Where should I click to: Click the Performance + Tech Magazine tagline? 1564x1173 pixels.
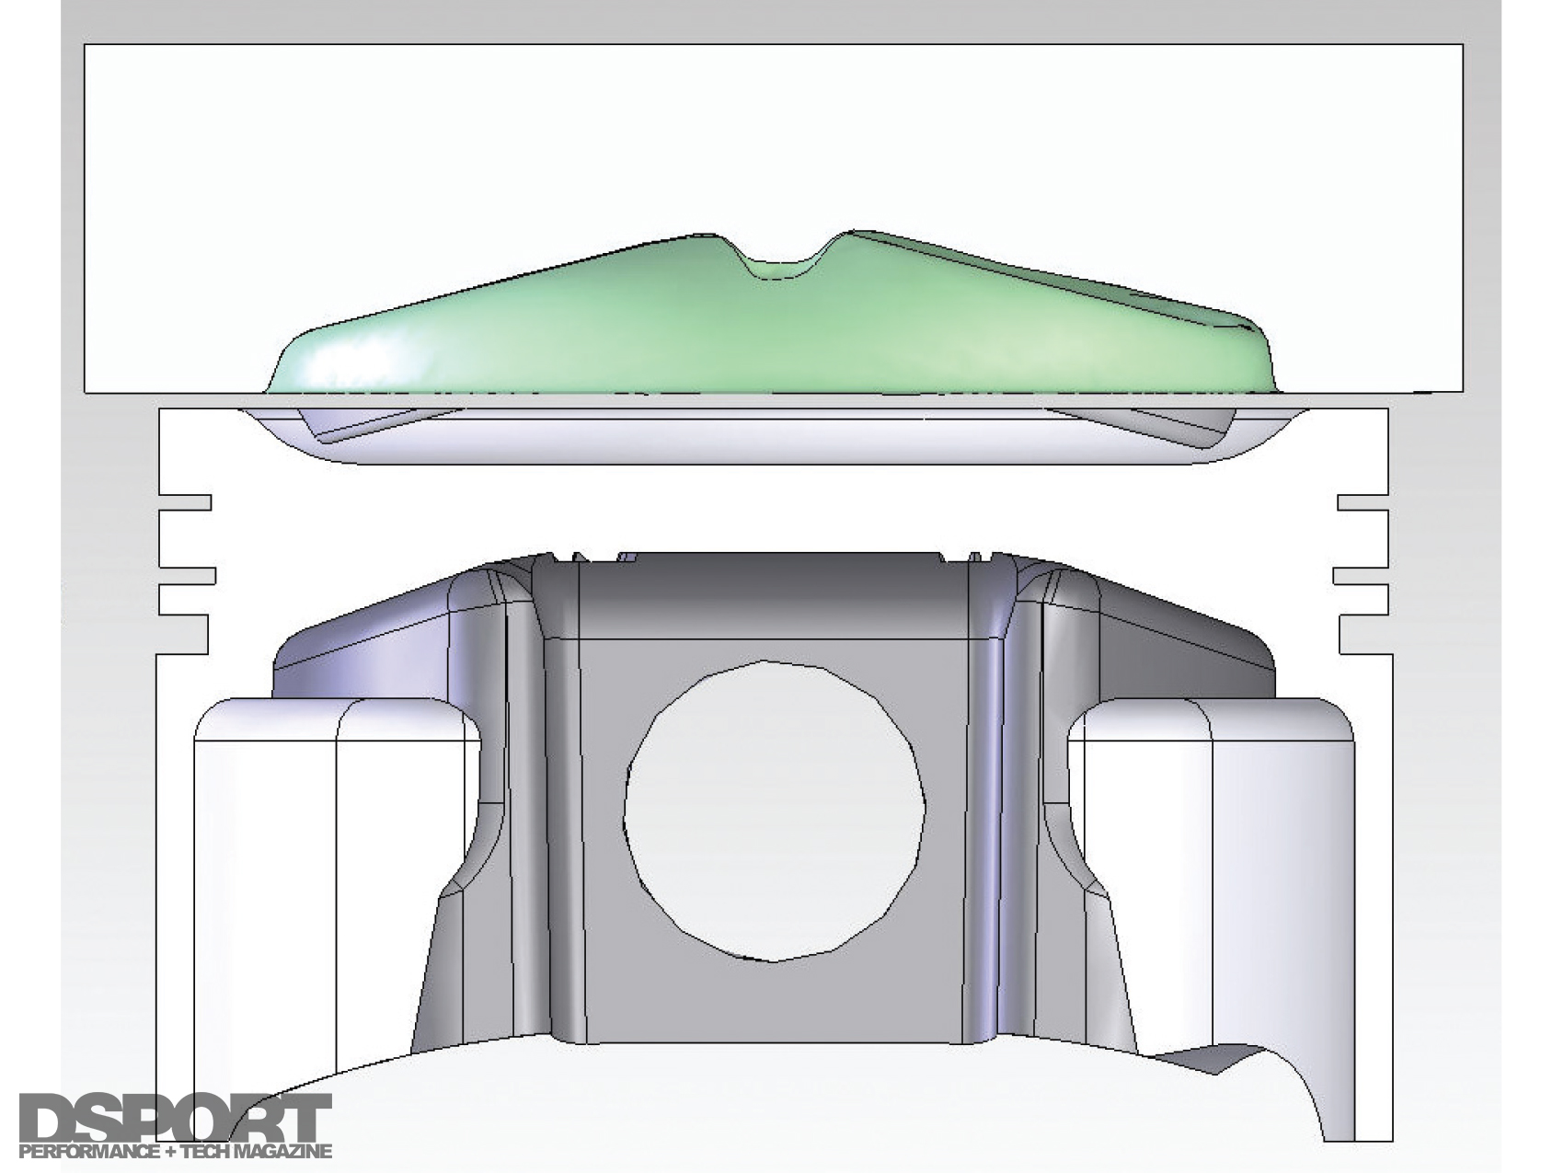click(175, 1151)
